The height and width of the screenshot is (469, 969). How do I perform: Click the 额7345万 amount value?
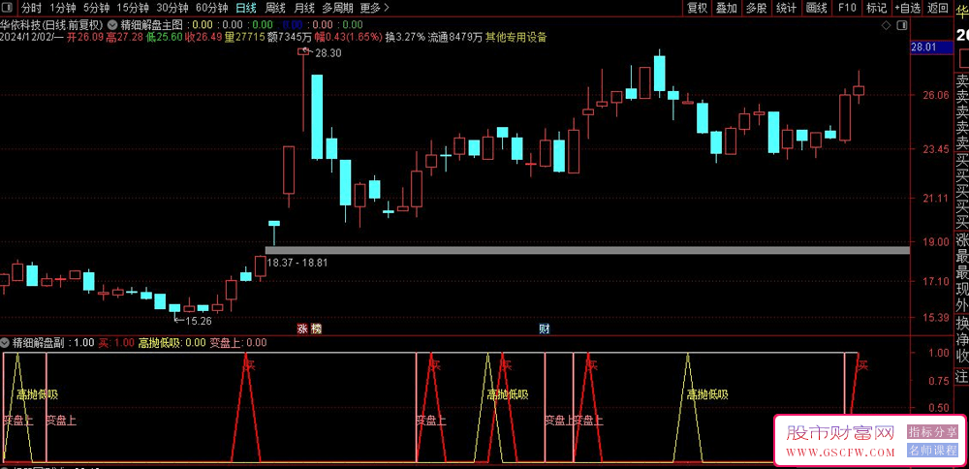(290, 37)
